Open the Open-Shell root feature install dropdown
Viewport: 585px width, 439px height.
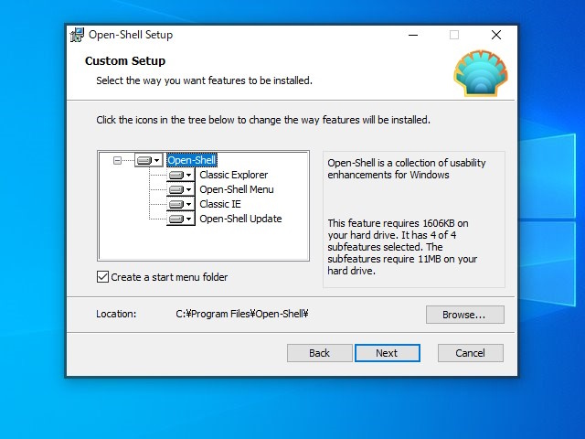[148, 161]
